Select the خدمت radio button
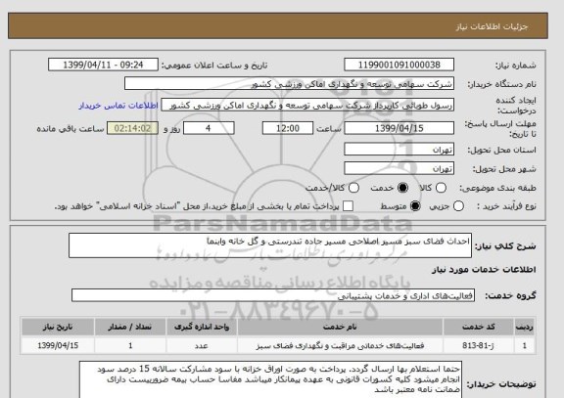The width and height of the screenshot is (564, 398). tap(402, 188)
